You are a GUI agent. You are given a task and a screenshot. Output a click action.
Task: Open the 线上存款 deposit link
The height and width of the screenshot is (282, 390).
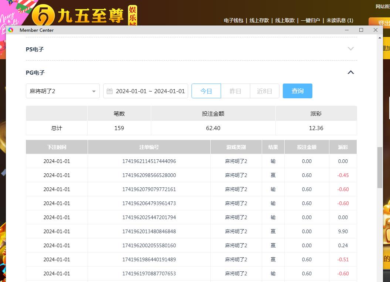259,21
